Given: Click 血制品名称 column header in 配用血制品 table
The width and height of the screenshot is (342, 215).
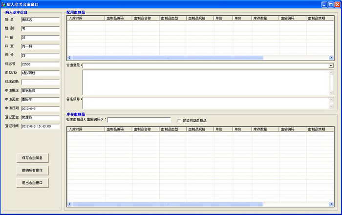Looking at the screenshot, I should click(146, 18).
